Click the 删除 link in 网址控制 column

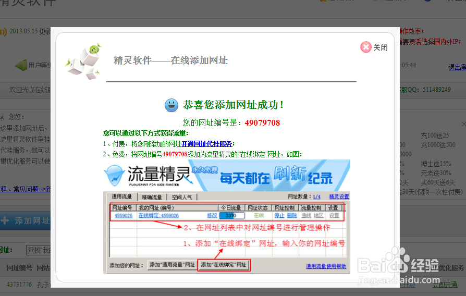pos(292,215)
